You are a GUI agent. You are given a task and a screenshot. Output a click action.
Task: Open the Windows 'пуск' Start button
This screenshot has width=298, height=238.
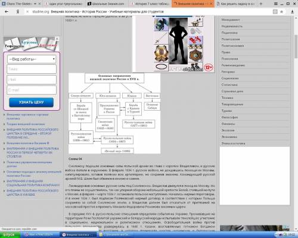point(10,235)
